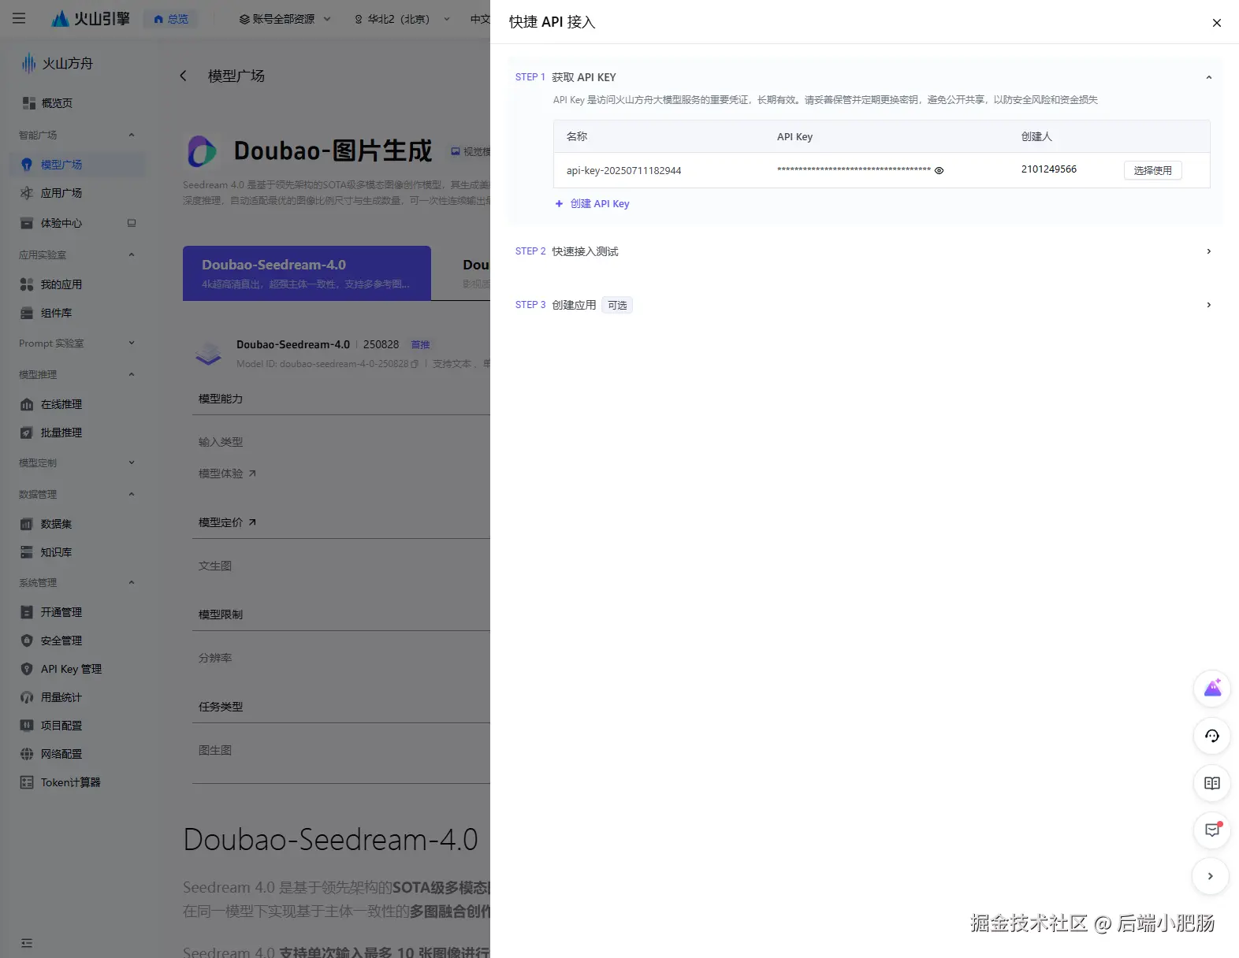Click the 可选 tag beside 创建应用
The height and width of the screenshot is (958, 1239).
pyautogui.click(x=617, y=305)
